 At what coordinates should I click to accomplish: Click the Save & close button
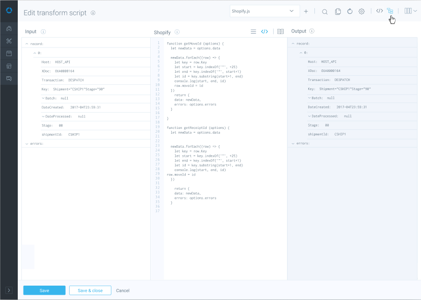[90, 290]
